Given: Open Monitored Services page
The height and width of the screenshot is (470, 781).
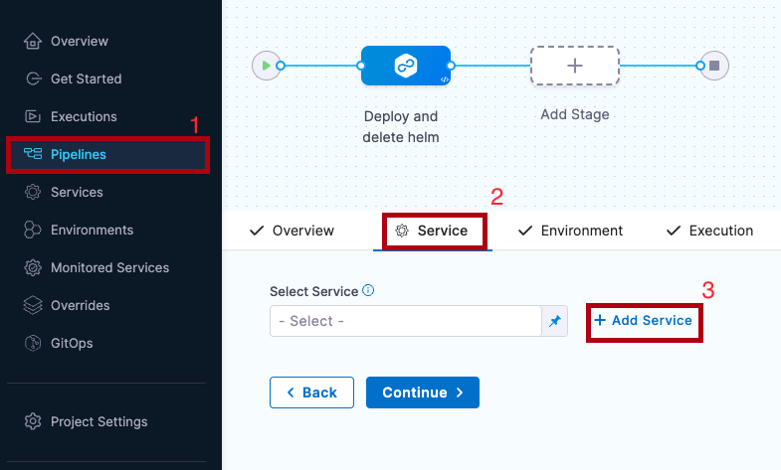Looking at the screenshot, I should tap(109, 267).
